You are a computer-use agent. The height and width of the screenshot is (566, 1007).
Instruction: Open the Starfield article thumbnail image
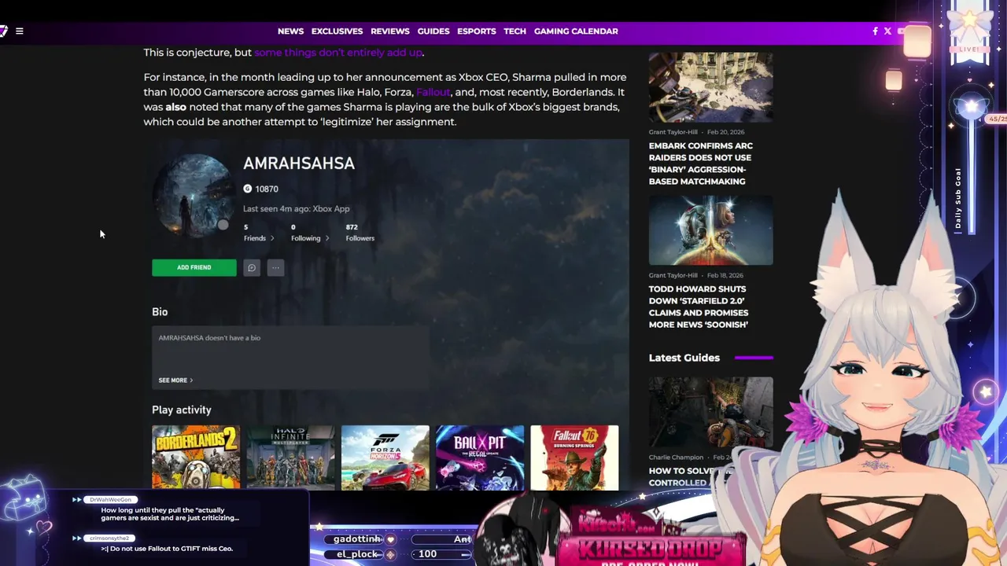click(710, 230)
